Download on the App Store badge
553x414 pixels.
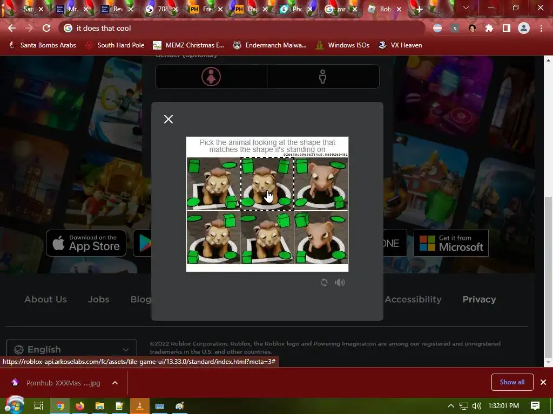[x=86, y=243]
